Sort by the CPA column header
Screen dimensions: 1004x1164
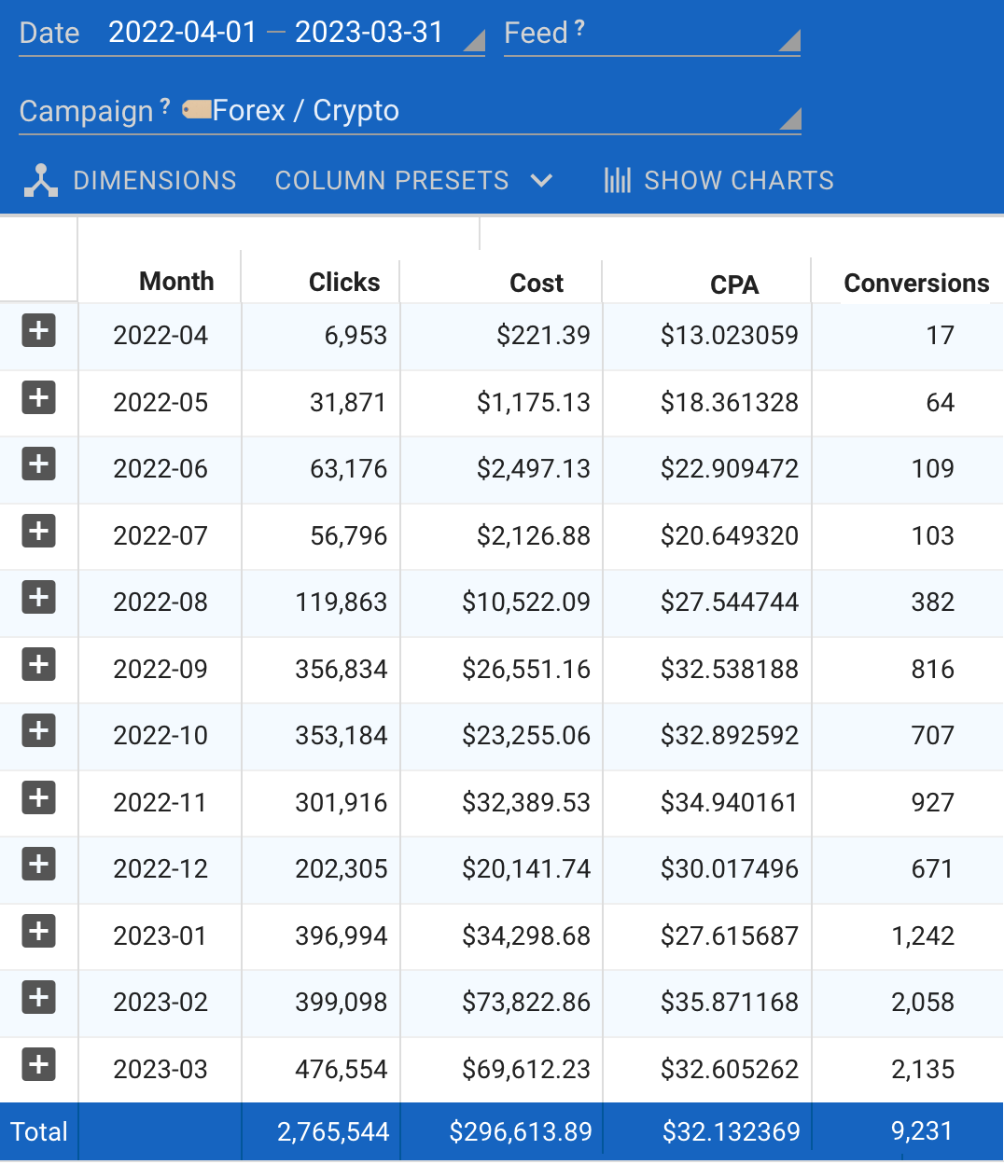coord(733,285)
